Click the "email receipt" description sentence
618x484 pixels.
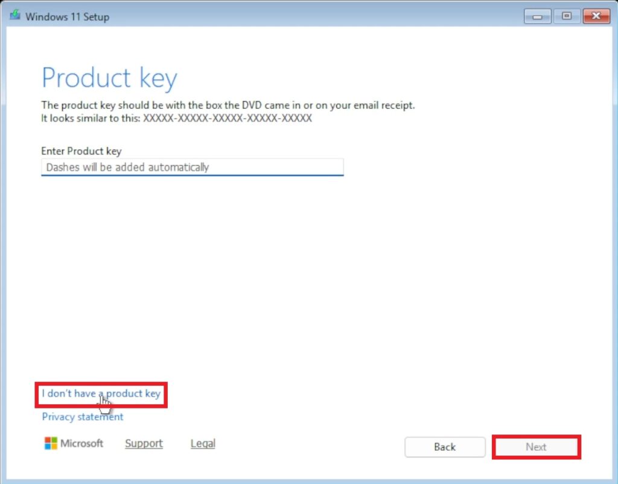(x=228, y=105)
